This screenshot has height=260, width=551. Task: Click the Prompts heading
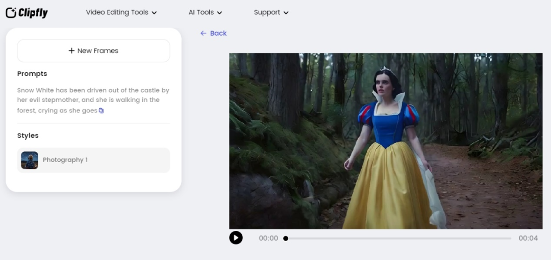pos(32,74)
